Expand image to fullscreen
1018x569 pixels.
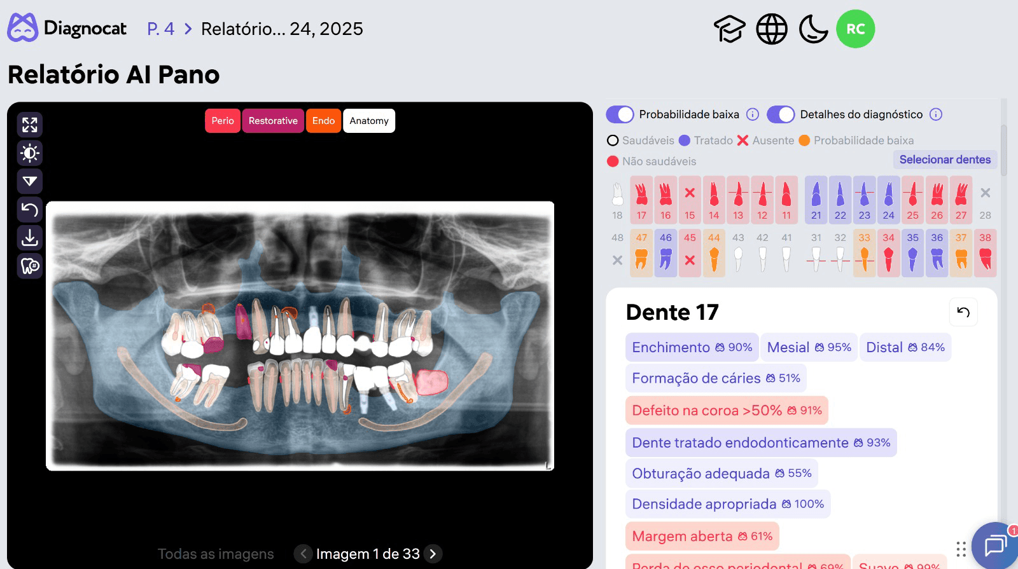click(30, 125)
